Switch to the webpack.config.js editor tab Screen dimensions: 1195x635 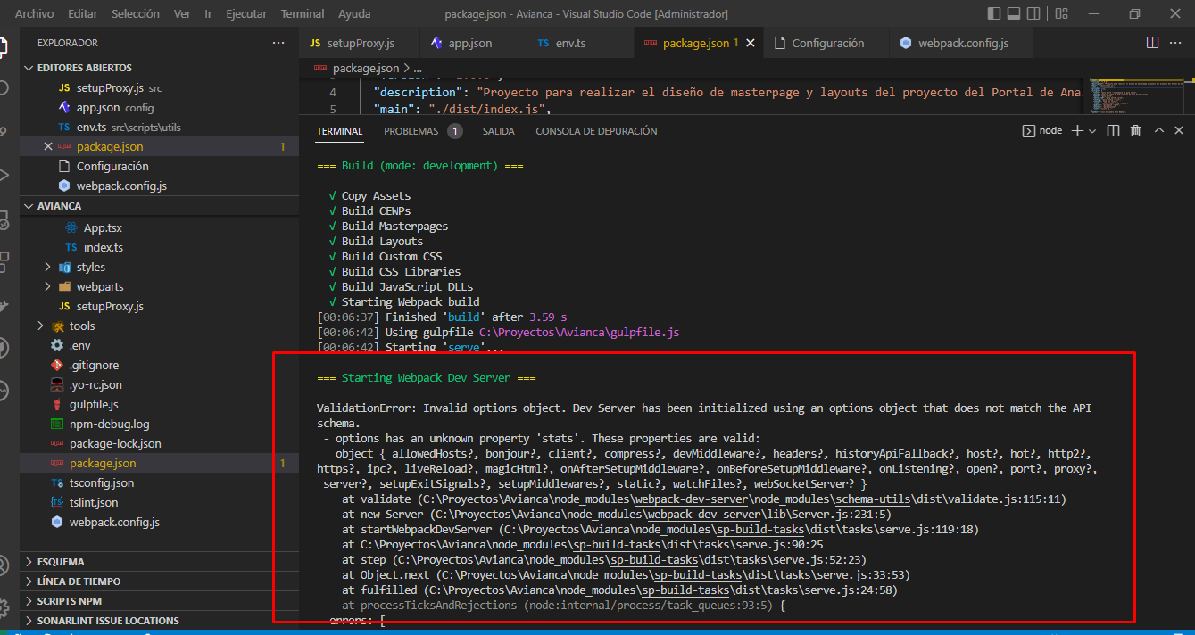(x=963, y=43)
